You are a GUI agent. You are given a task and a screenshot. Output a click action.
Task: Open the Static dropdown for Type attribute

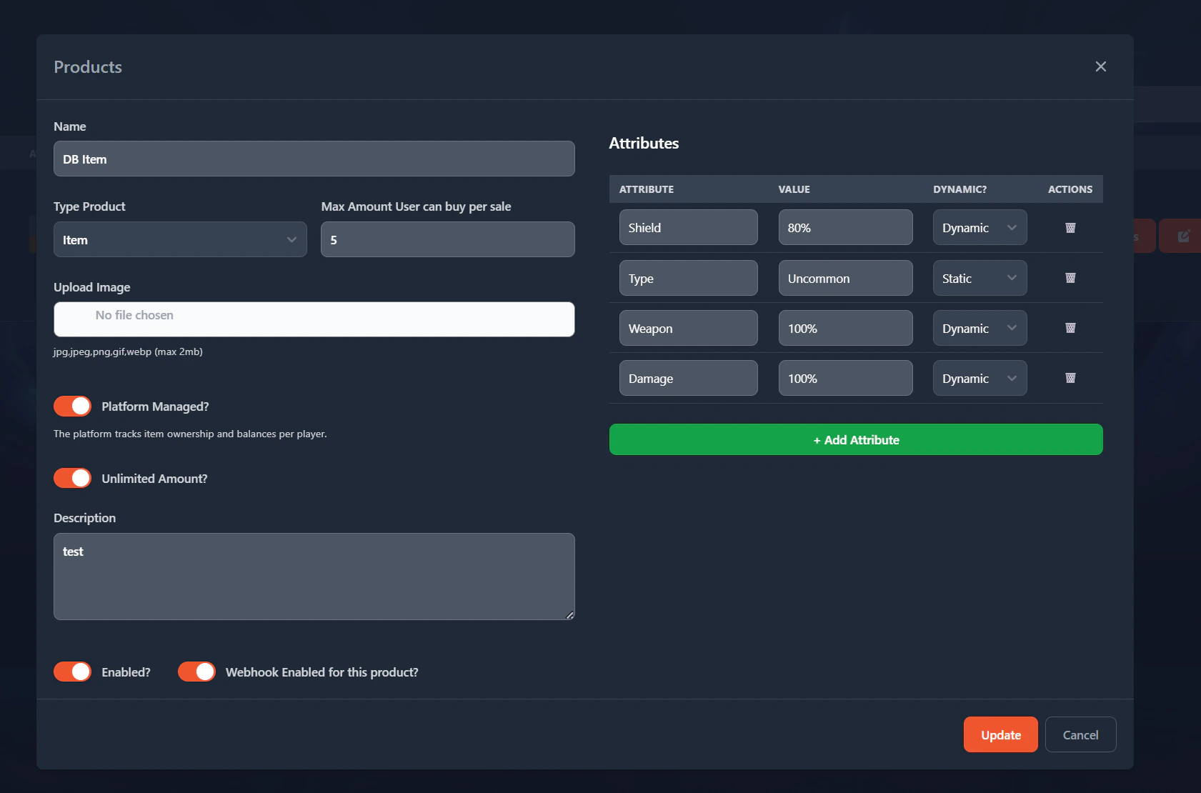(x=980, y=278)
